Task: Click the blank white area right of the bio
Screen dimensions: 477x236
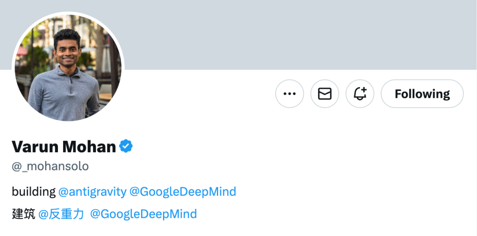Action: point(353,203)
